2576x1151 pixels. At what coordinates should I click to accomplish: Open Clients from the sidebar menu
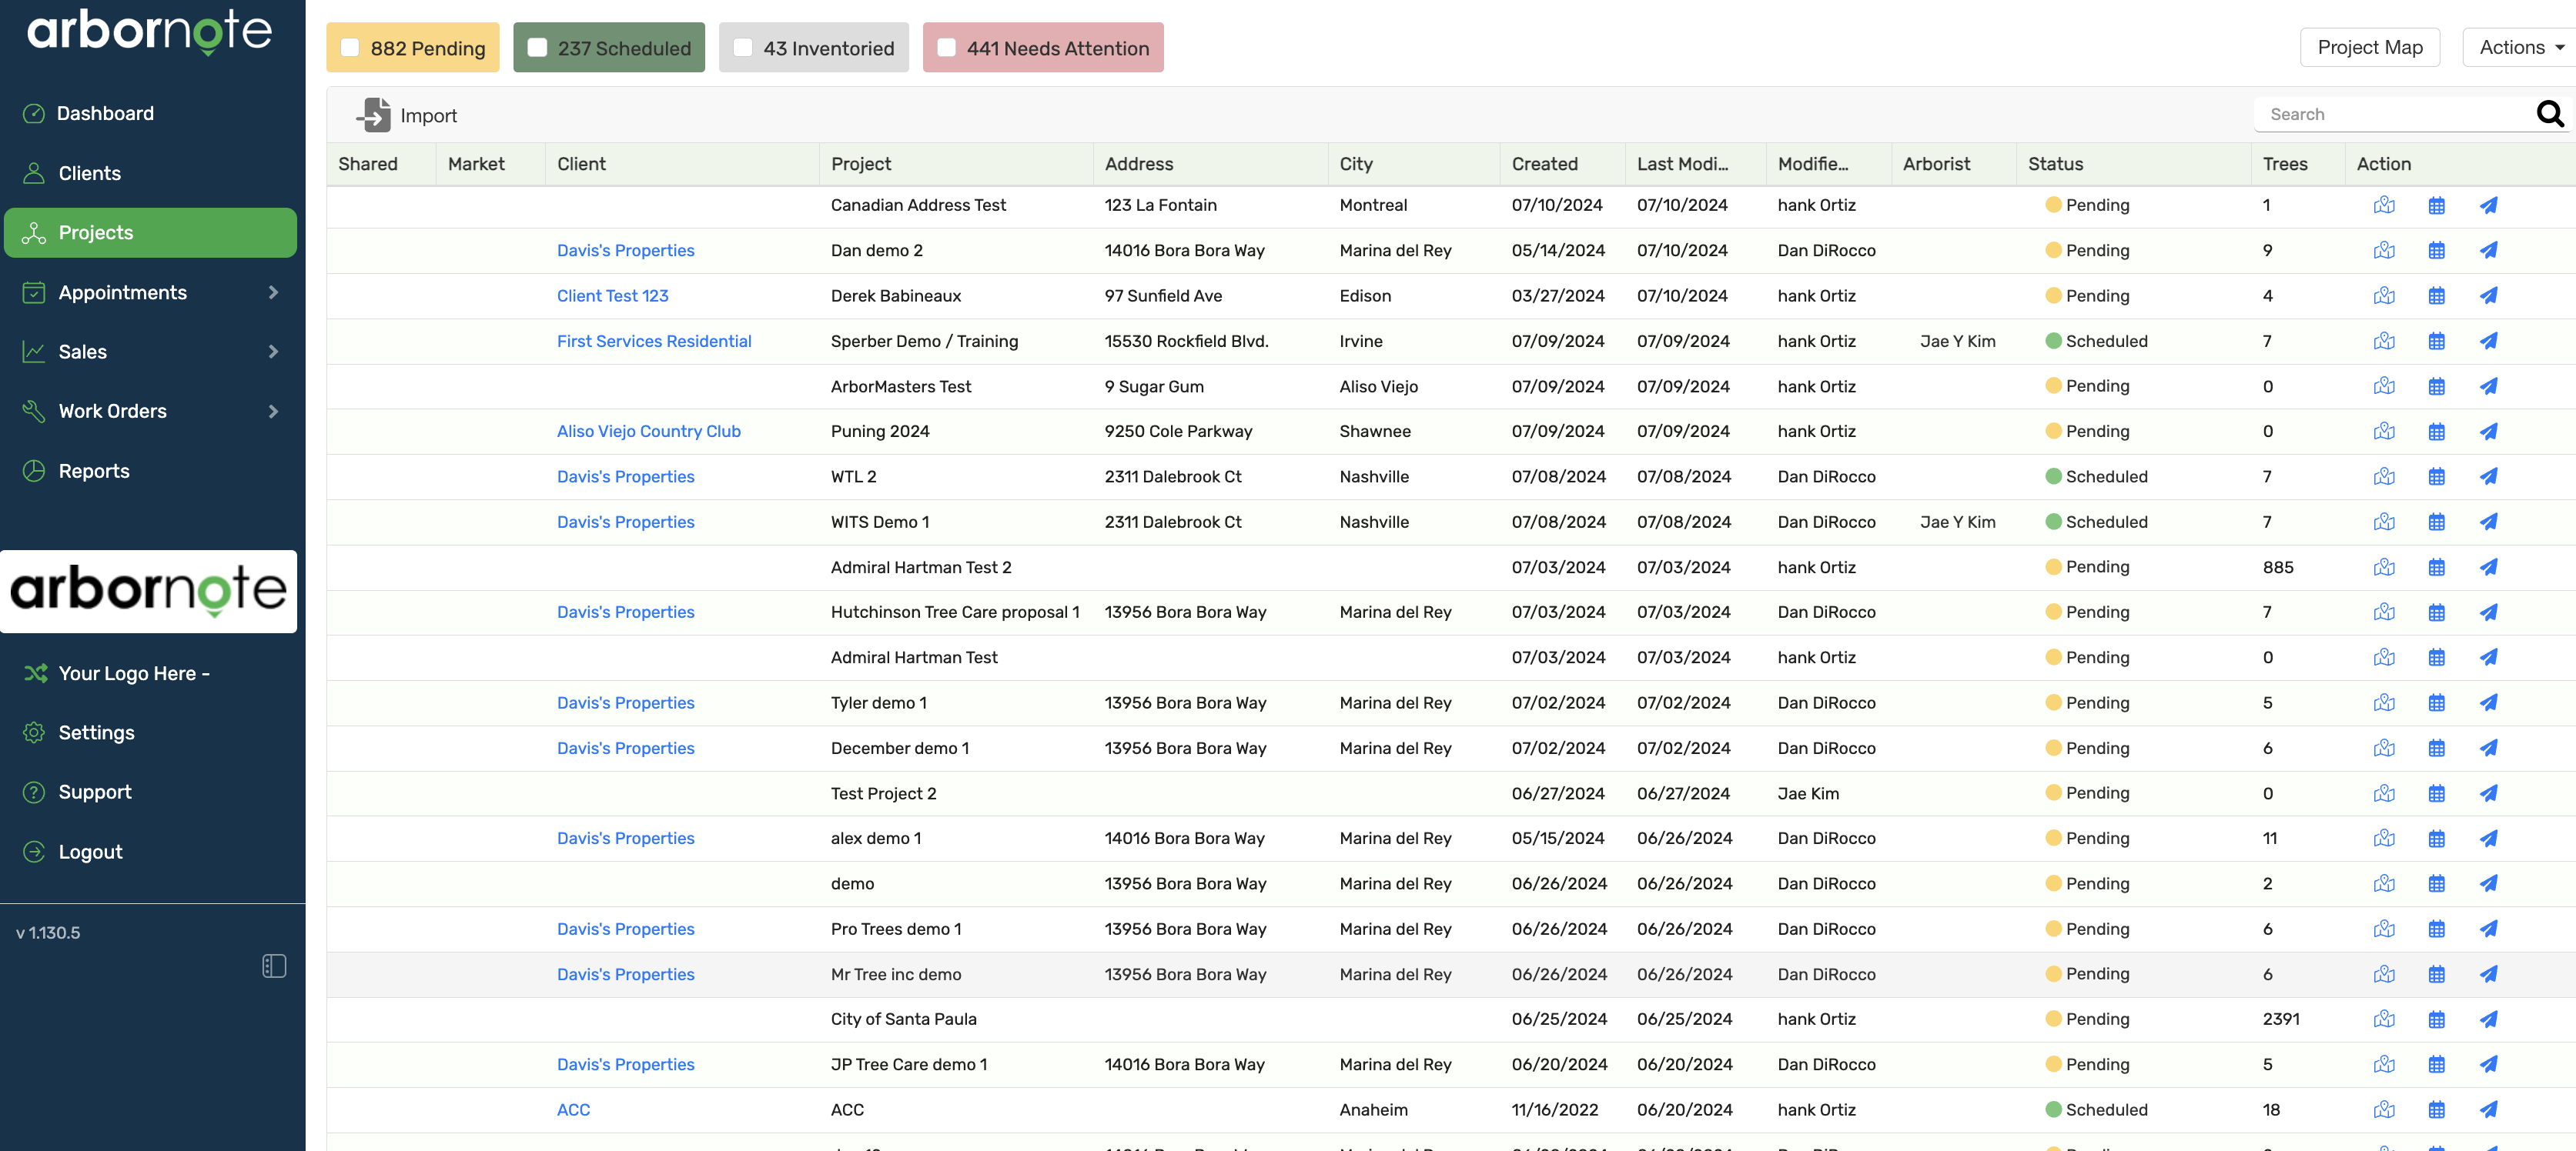(x=89, y=173)
